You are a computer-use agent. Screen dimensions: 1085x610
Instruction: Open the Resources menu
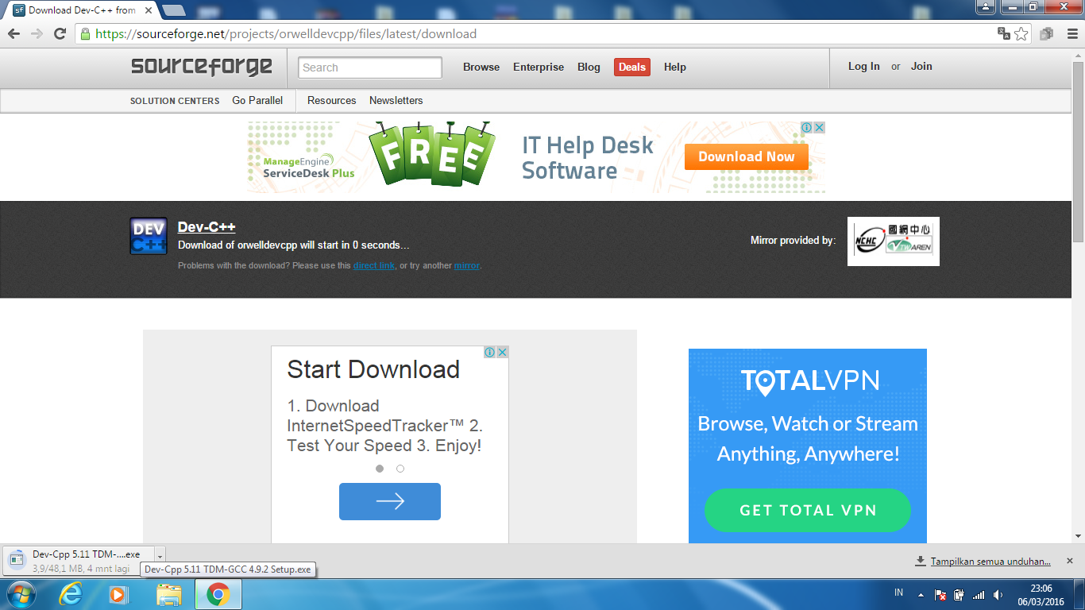tap(332, 100)
